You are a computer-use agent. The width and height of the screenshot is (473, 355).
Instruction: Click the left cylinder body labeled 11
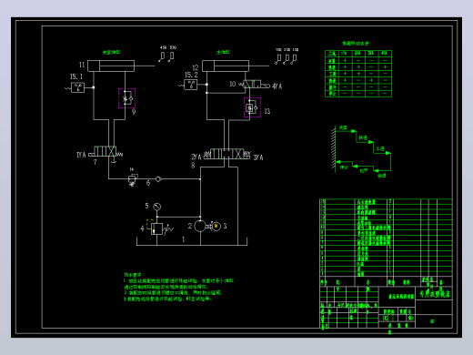(111, 66)
